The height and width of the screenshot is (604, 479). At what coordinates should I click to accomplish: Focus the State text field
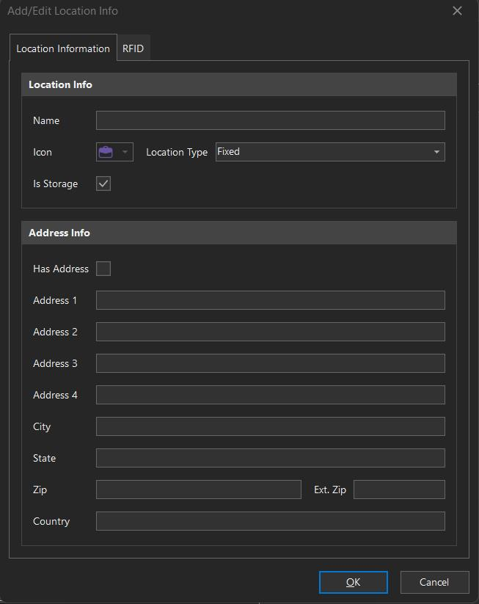[270, 458]
